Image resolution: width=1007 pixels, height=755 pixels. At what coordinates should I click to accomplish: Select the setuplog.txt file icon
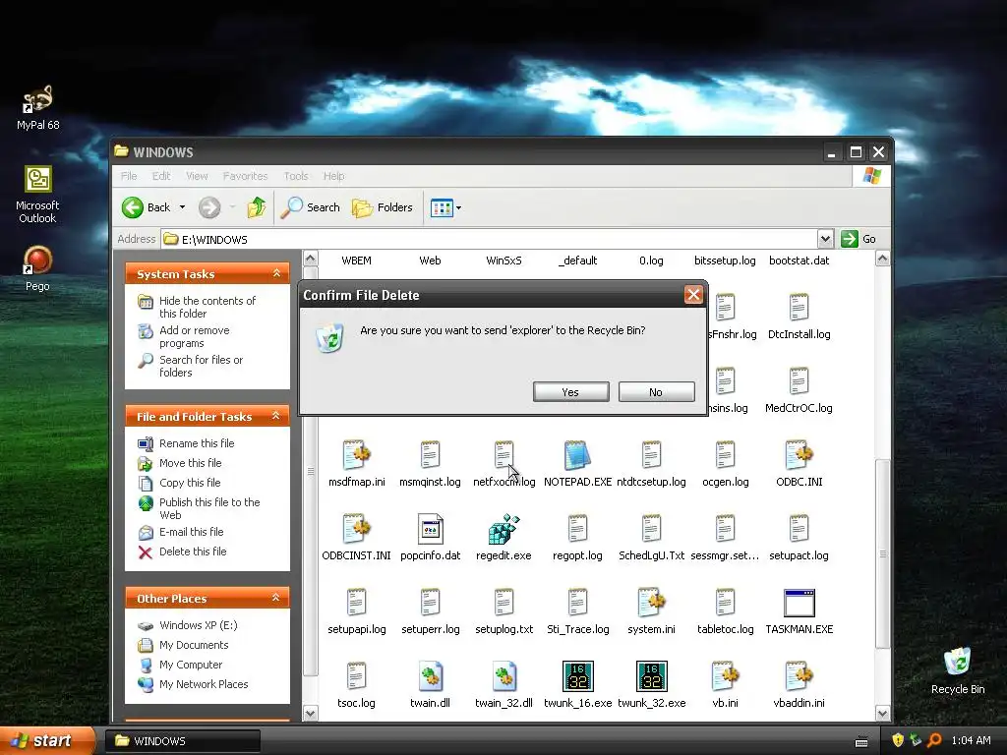coord(503,603)
